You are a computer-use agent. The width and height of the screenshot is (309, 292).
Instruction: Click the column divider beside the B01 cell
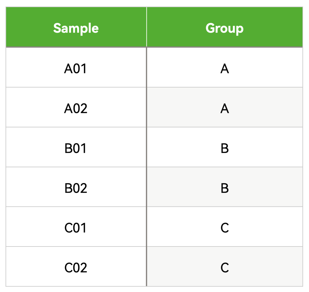click(x=146, y=147)
